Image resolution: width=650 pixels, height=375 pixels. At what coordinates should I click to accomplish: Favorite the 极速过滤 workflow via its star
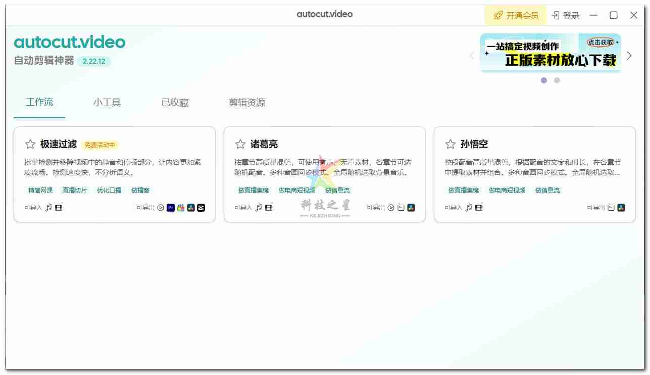coord(30,144)
